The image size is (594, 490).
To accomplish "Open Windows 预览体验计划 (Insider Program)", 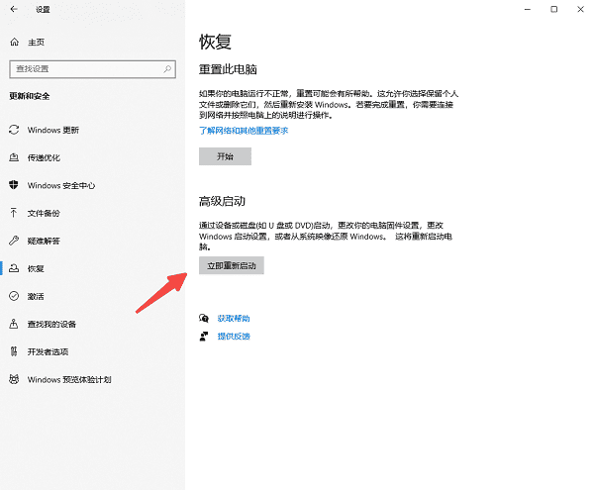I will (68, 379).
